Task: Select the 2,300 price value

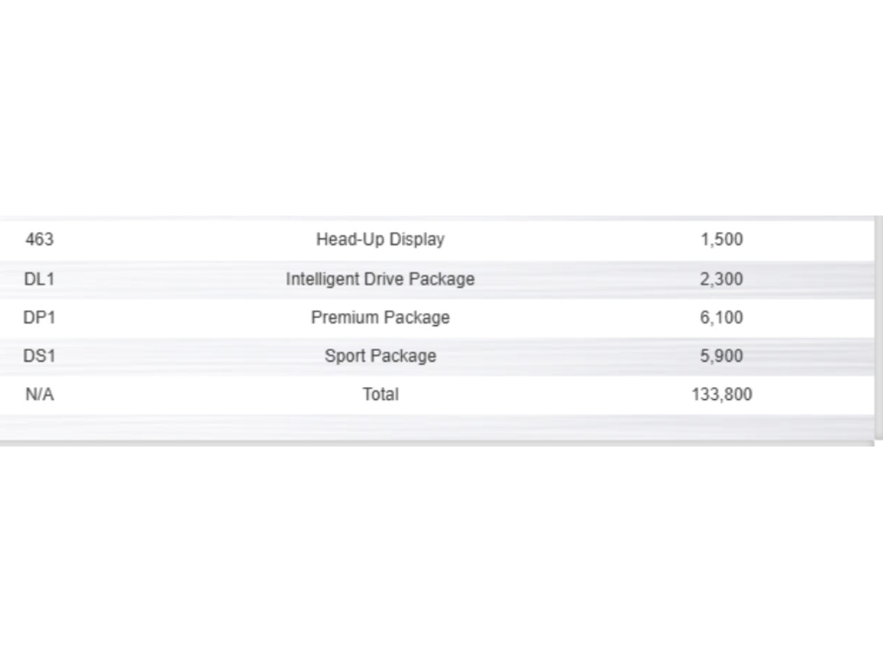Action: pyautogui.click(x=722, y=279)
